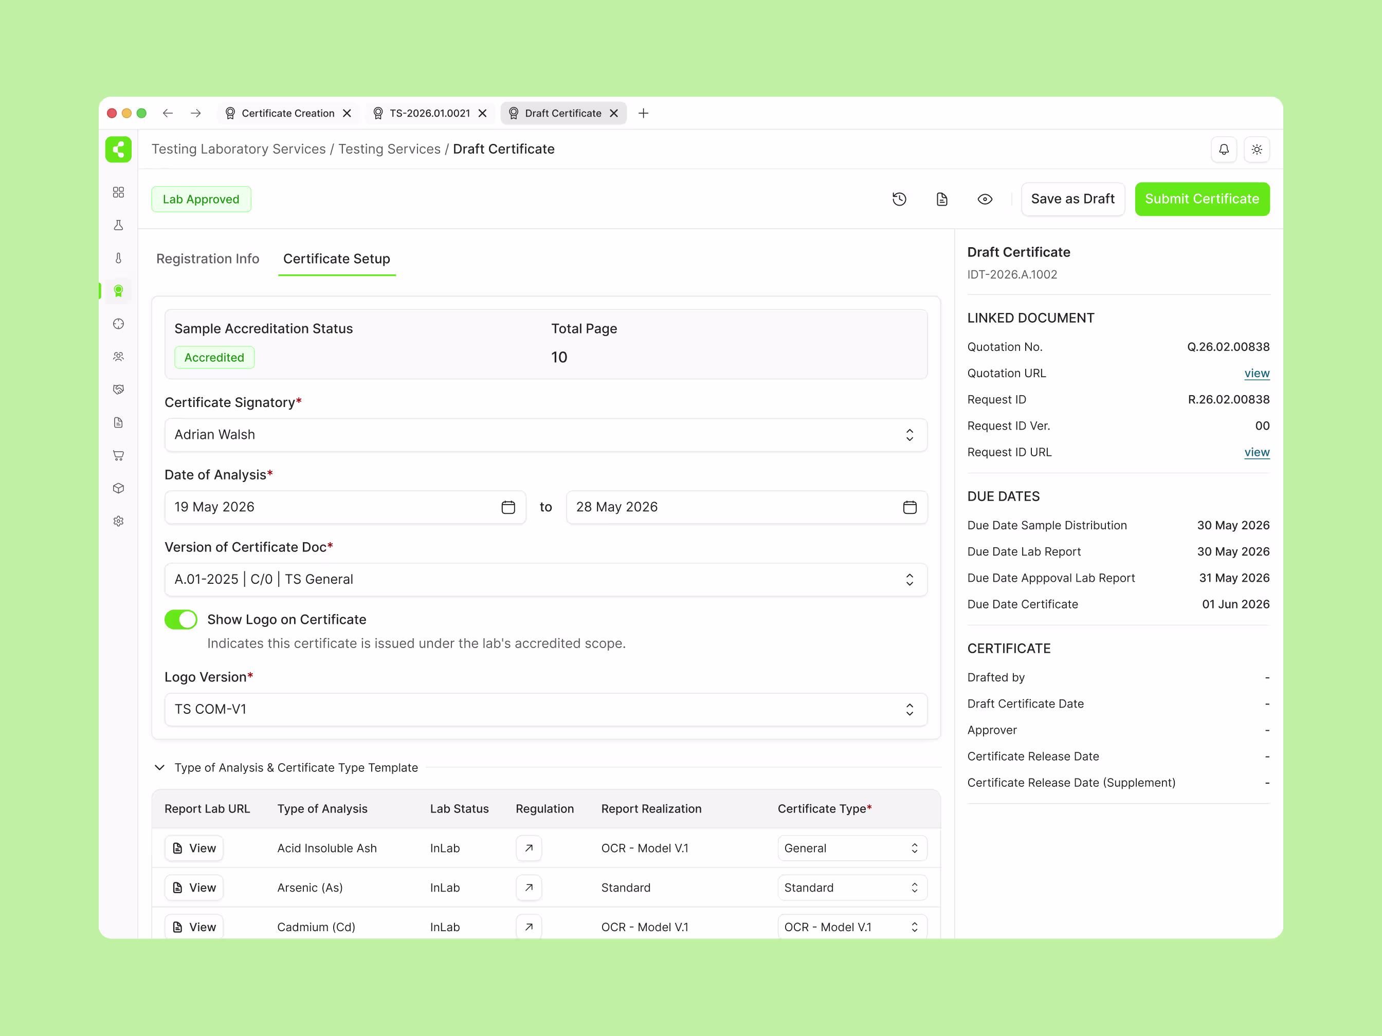This screenshot has height=1036, width=1382.
Task: Open notifications bell
Action: point(1224,149)
